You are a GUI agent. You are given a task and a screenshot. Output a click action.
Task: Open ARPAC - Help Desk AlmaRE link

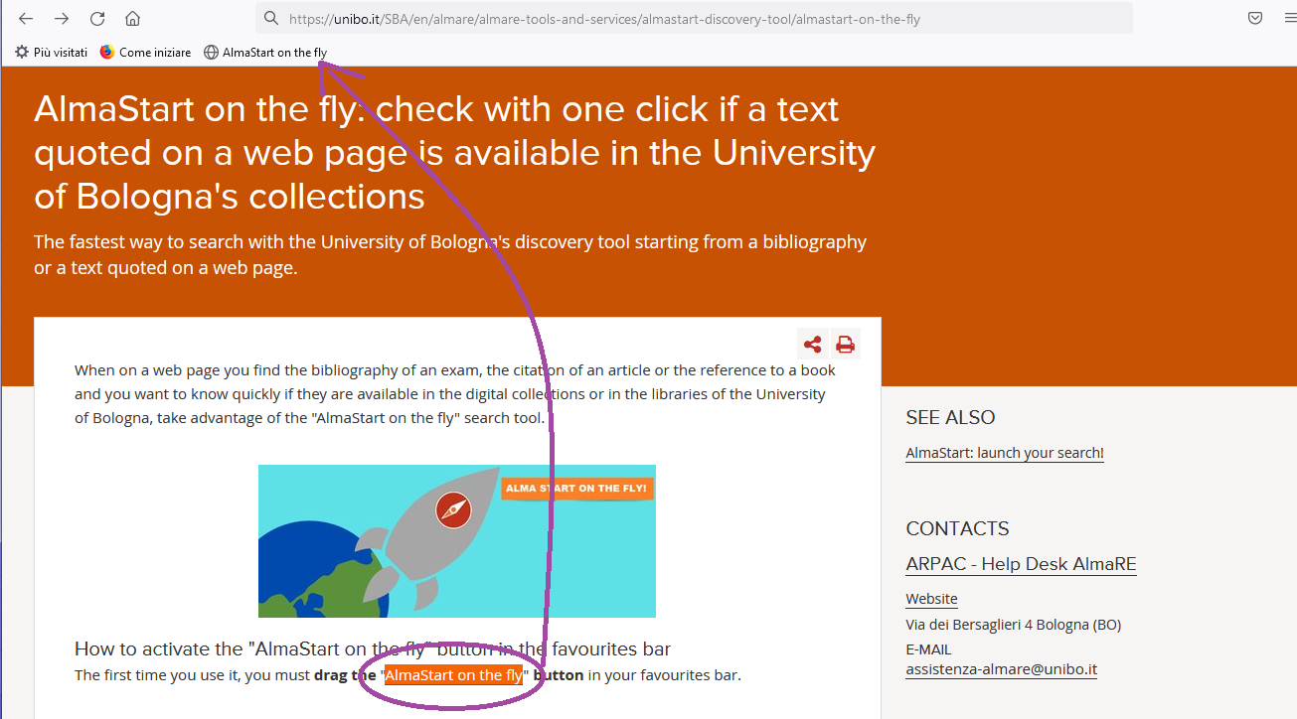pyautogui.click(x=1021, y=565)
